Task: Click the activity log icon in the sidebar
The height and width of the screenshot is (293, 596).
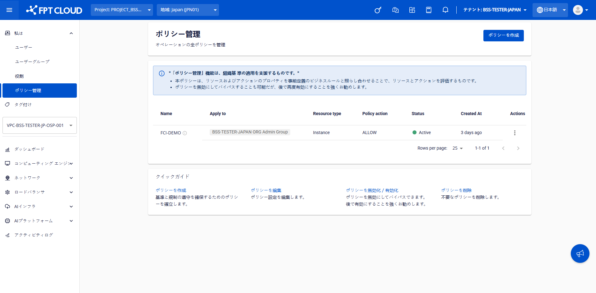Action: (x=7, y=235)
